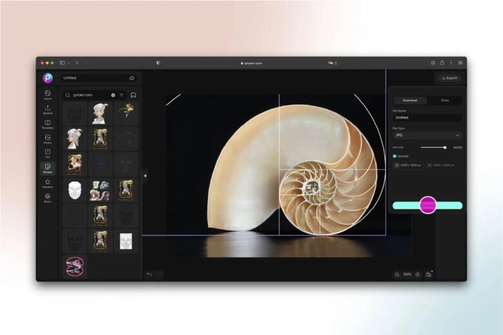Open the Uploads panel

[x=48, y=110]
